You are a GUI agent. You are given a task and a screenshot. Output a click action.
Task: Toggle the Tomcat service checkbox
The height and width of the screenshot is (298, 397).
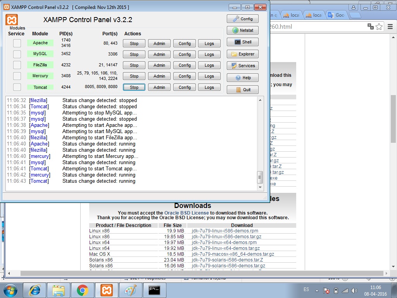17,87
